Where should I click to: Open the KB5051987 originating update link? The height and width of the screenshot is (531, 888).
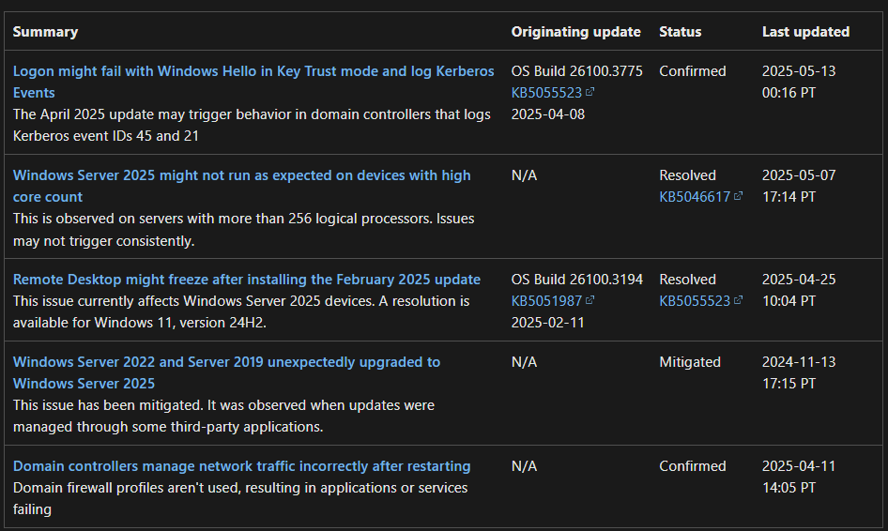tap(546, 300)
